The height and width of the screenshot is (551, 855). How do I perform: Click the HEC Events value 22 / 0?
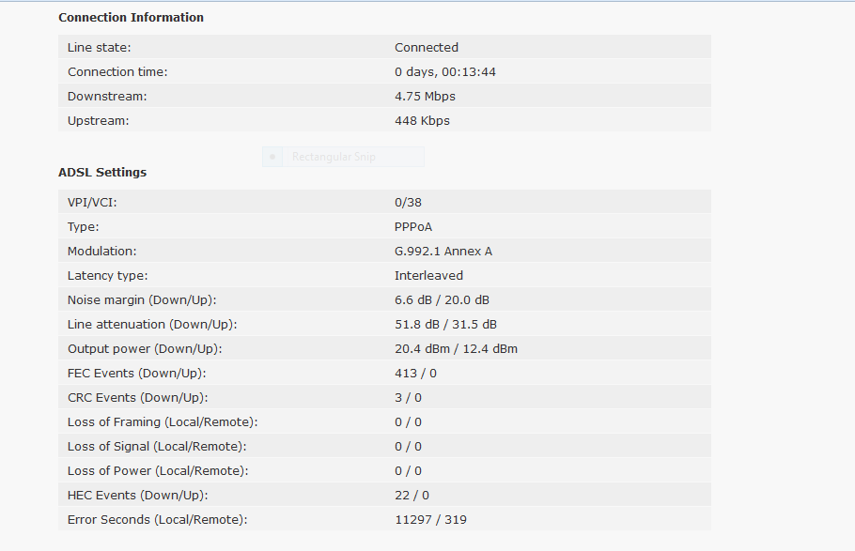[412, 496]
